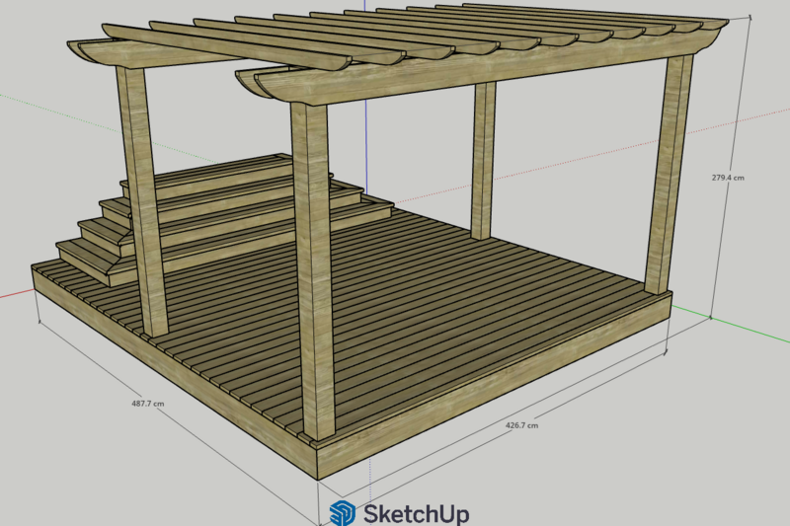Select the deck's right-facing fascia board

494,385
